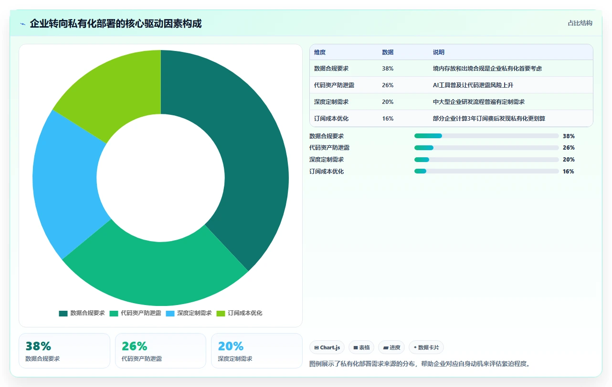612x387 pixels.
Task: Click the lime 订阅成本优化 legend swatch
Action: [221, 313]
